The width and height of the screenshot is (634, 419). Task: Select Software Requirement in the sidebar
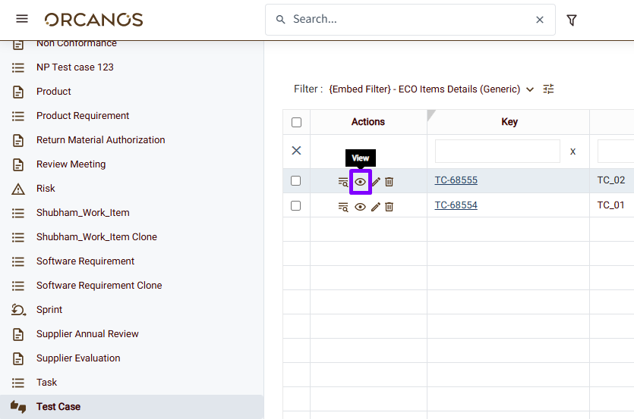point(85,261)
